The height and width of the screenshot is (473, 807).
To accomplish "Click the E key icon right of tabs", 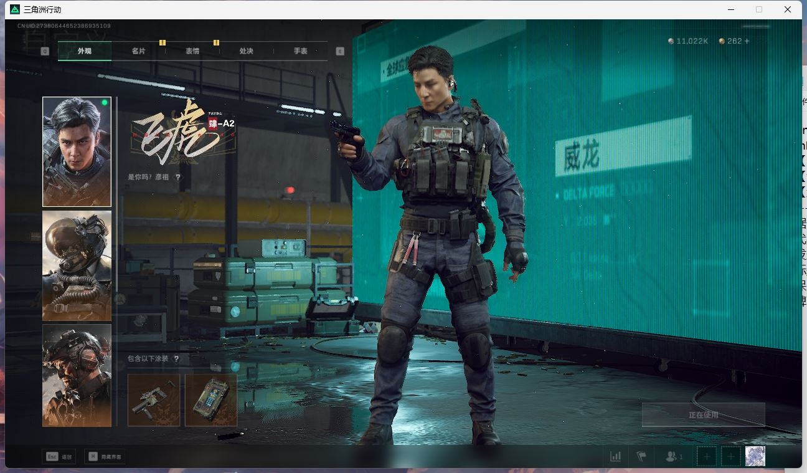I will [339, 51].
